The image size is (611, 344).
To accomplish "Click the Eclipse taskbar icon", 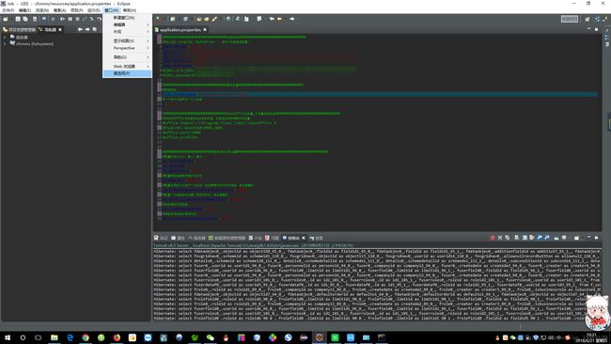I will click(x=320, y=337).
